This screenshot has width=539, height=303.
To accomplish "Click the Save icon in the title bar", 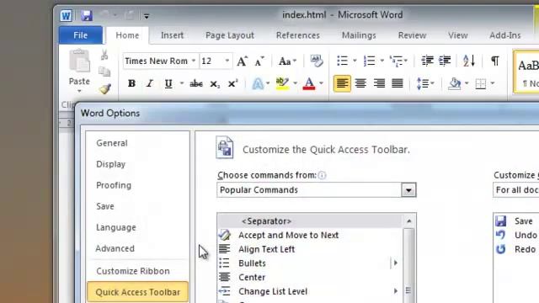I will [87, 15].
